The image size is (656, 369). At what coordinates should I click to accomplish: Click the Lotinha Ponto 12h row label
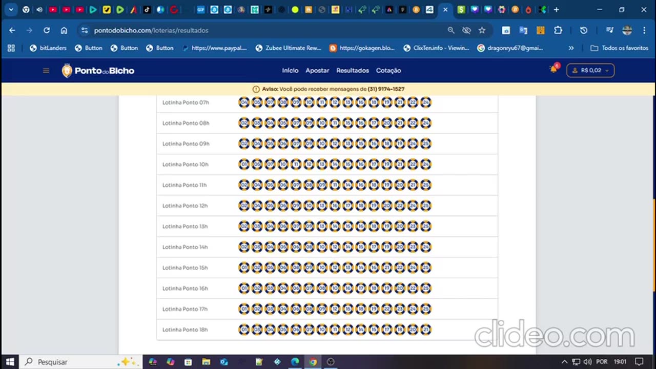pyautogui.click(x=185, y=206)
